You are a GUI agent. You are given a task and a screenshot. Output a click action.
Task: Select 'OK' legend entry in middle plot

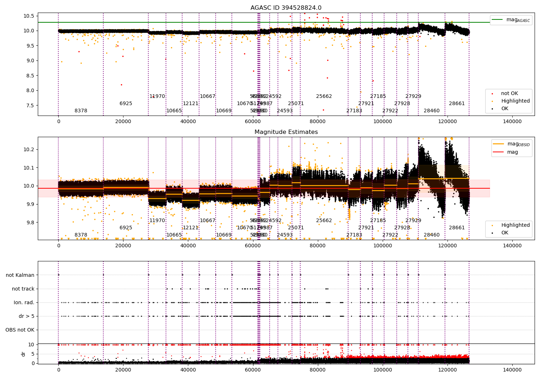(505, 233)
